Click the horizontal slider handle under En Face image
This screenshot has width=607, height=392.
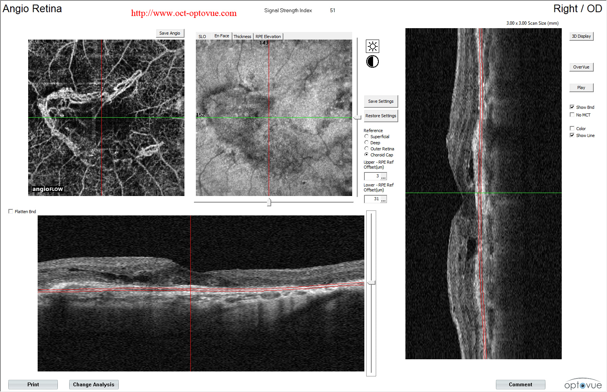(269, 202)
